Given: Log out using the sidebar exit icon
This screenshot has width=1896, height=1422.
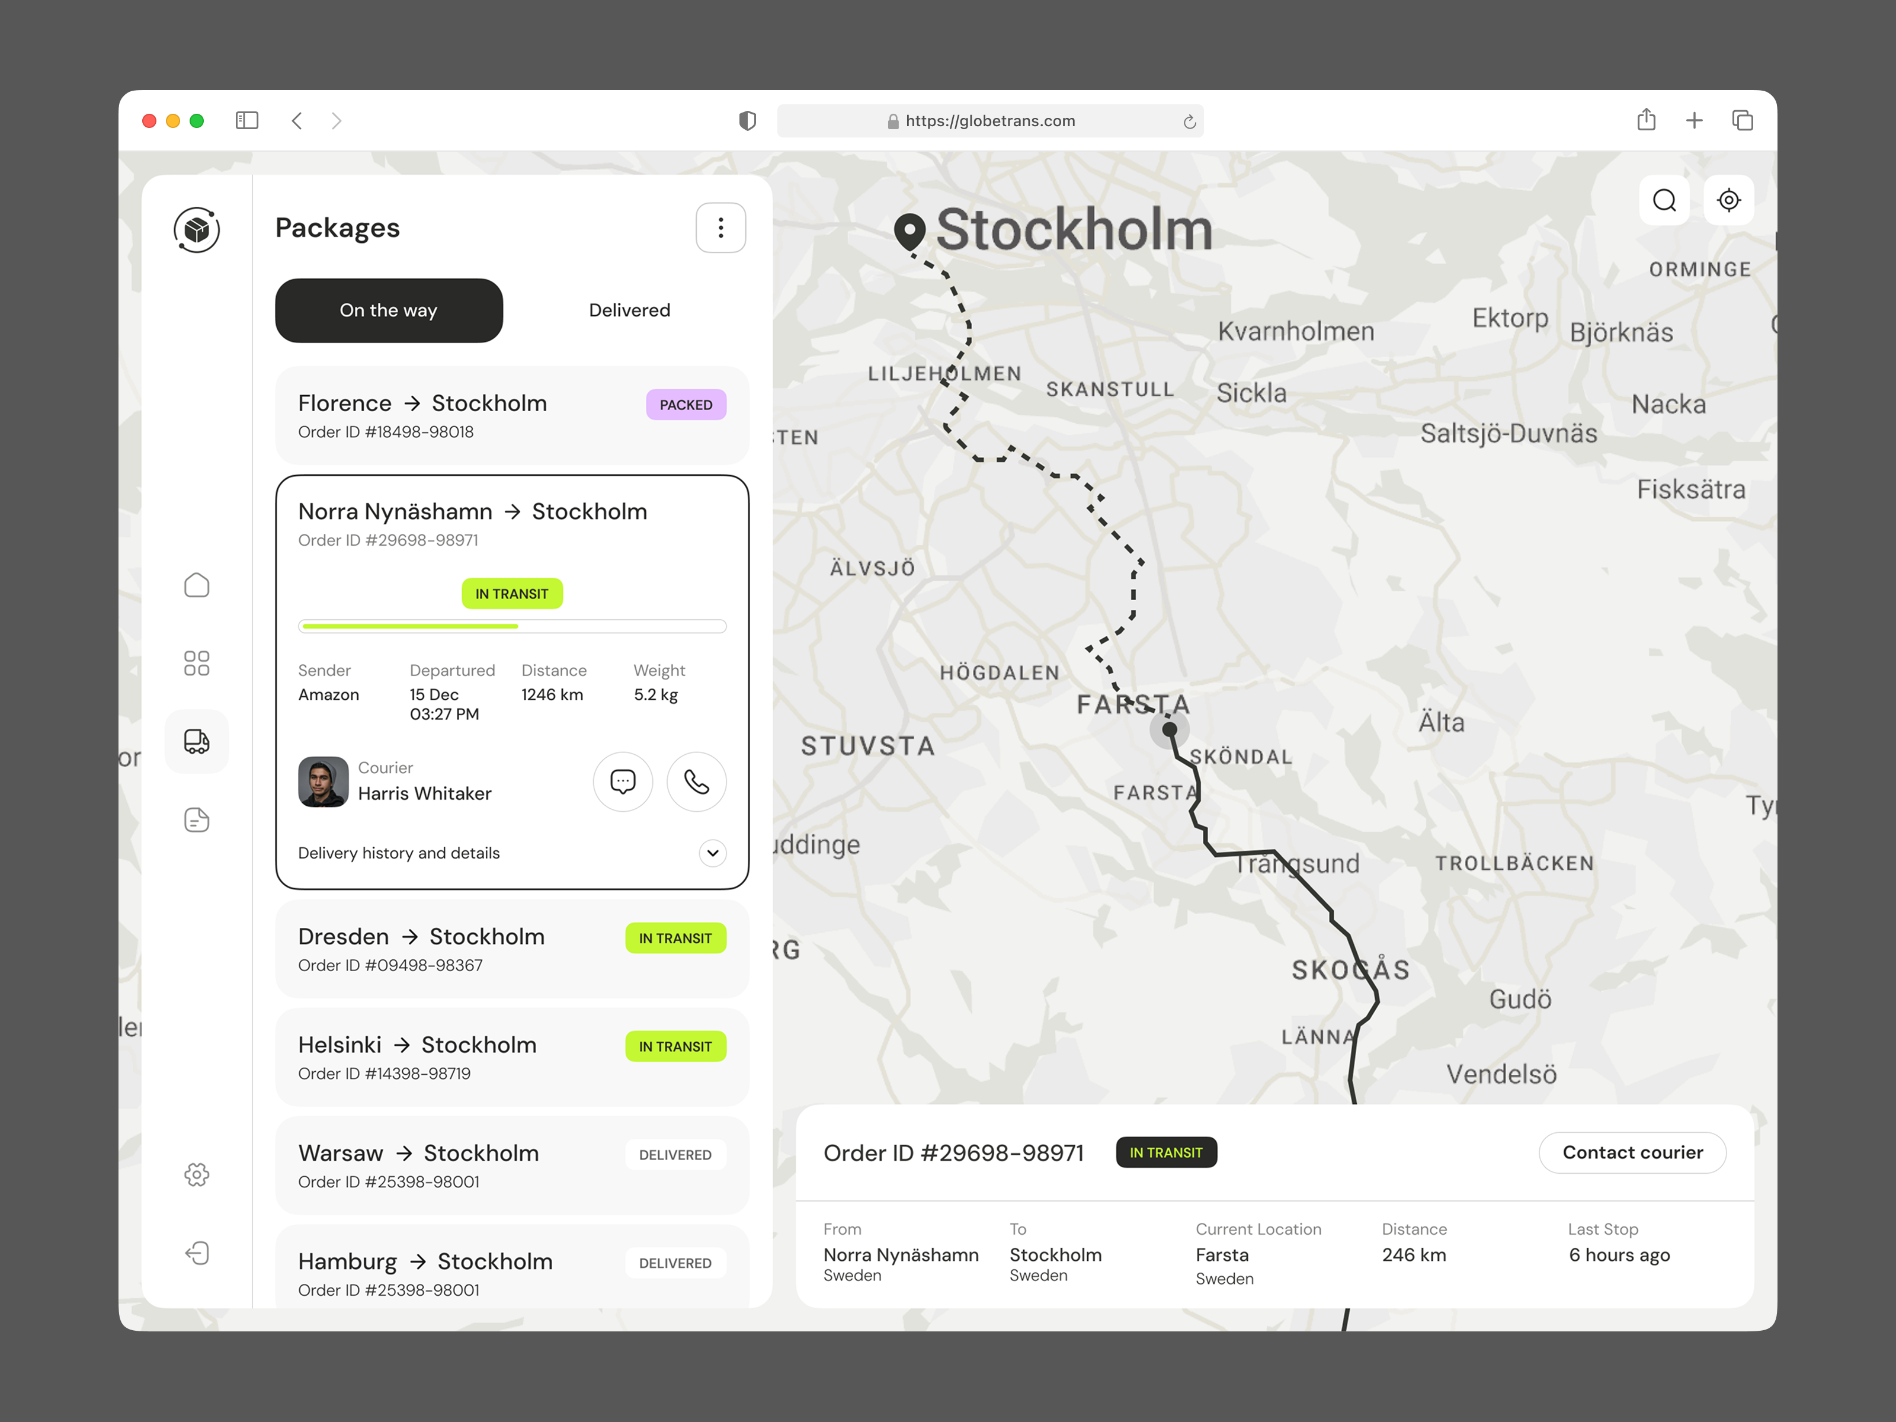Looking at the screenshot, I should point(196,1253).
